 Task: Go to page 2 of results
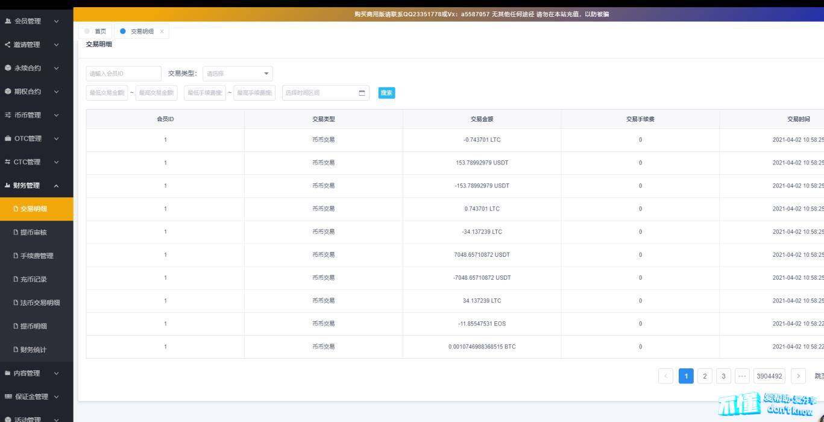705,376
